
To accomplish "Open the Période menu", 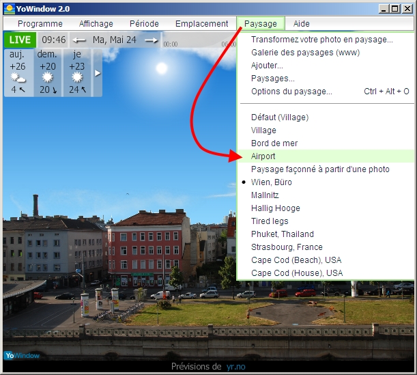I will coord(144,24).
